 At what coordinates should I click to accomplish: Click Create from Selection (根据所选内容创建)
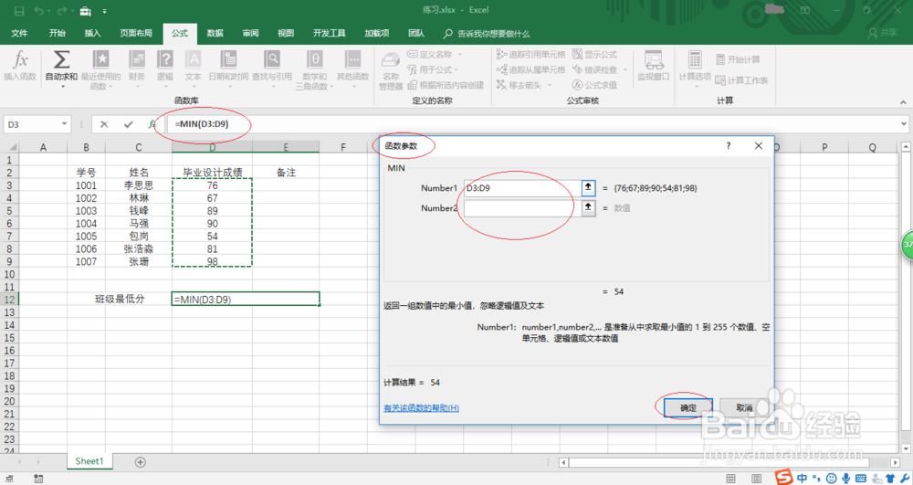pyautogui.click(x=446, y=85)
